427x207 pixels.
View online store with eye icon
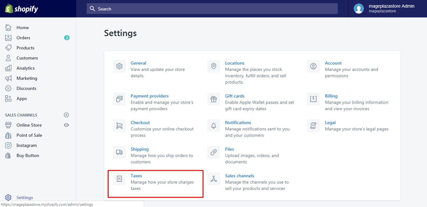click(x=66, y=125)
